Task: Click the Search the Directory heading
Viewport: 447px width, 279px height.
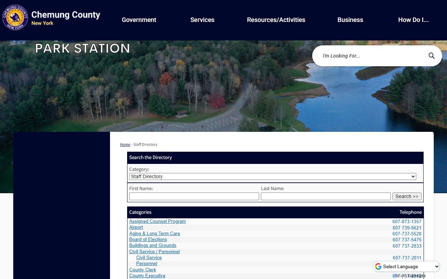Action: [151, 157]
